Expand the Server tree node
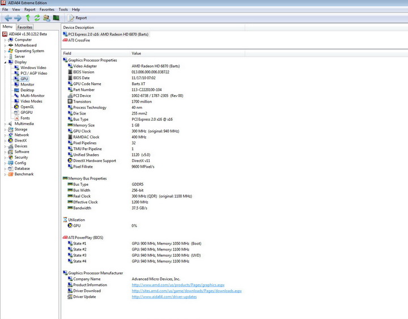408x319 pixels. [5, 57]
